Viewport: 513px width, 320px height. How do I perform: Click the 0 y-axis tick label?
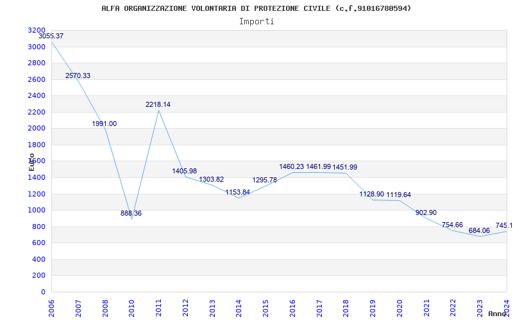(43, 292)
